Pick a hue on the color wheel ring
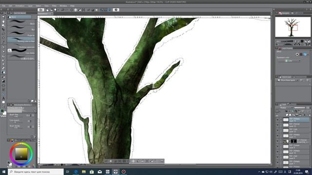The height and width of the screenshot is (175, 312). 21,144
